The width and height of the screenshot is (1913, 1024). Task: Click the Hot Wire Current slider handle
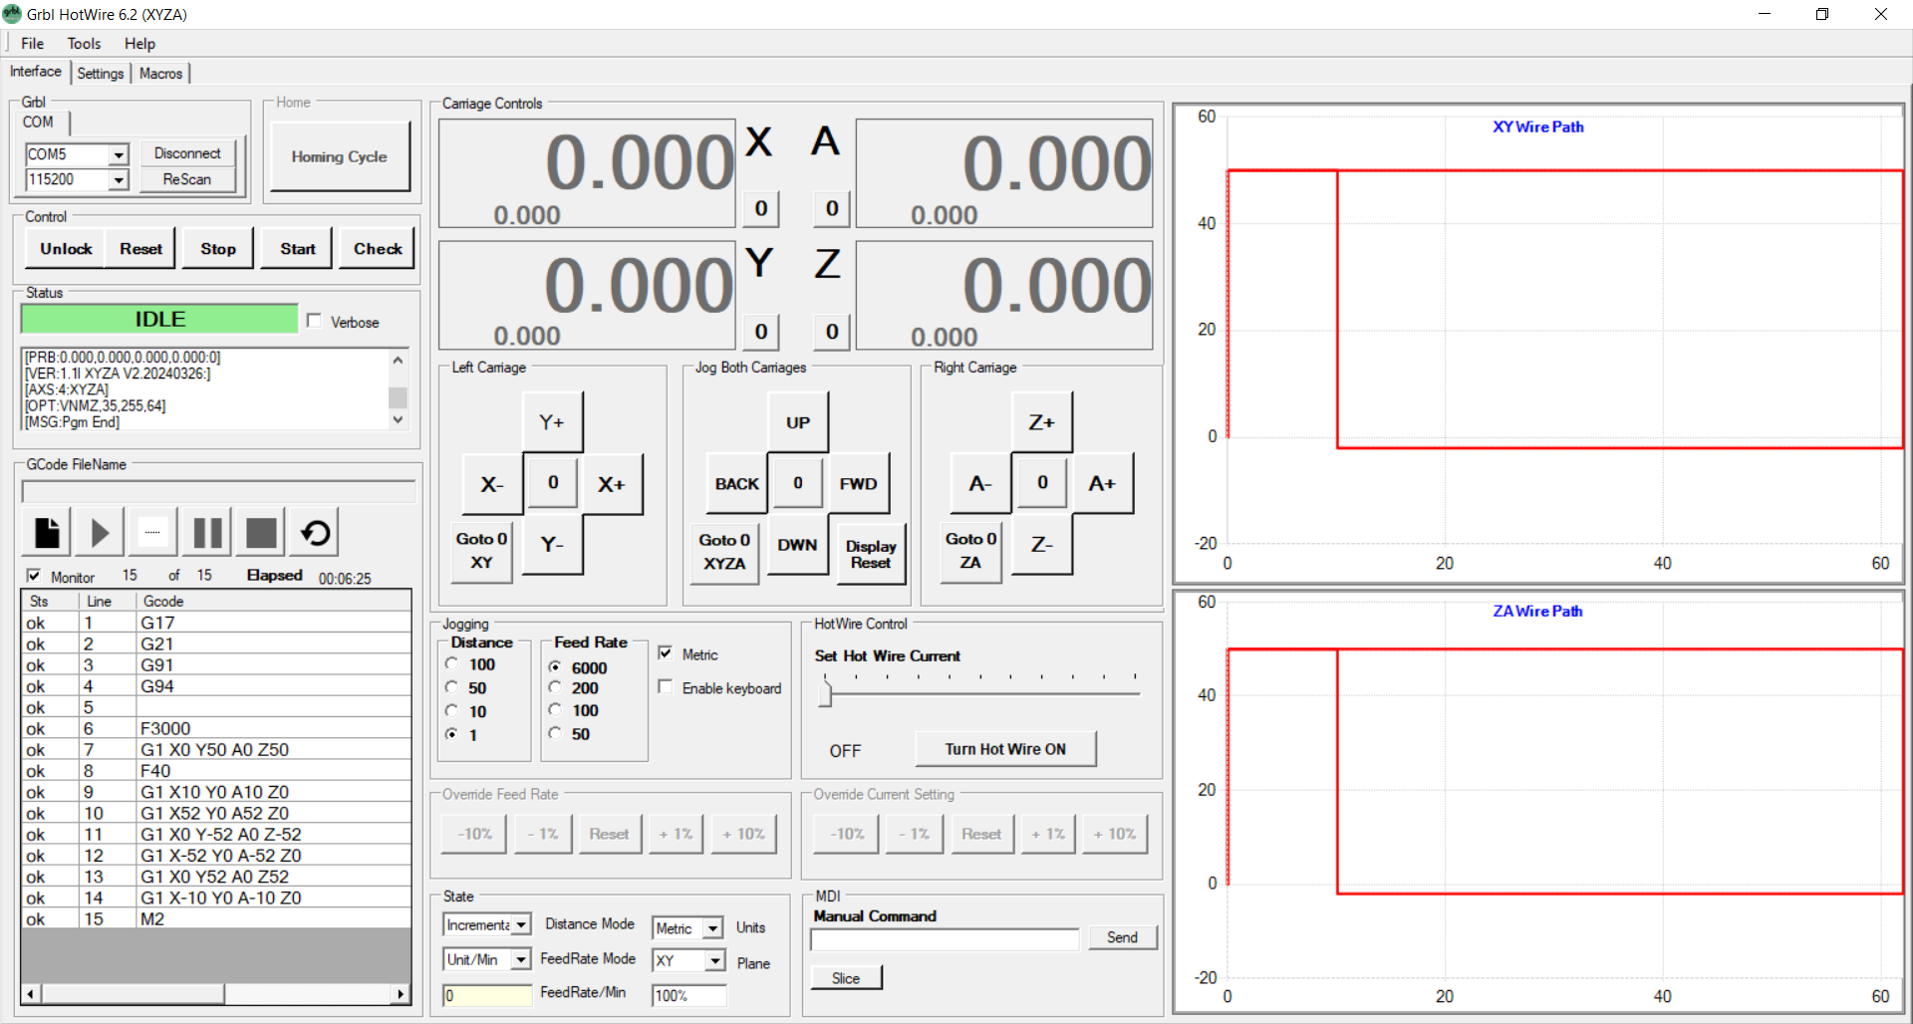pos(825,692)
